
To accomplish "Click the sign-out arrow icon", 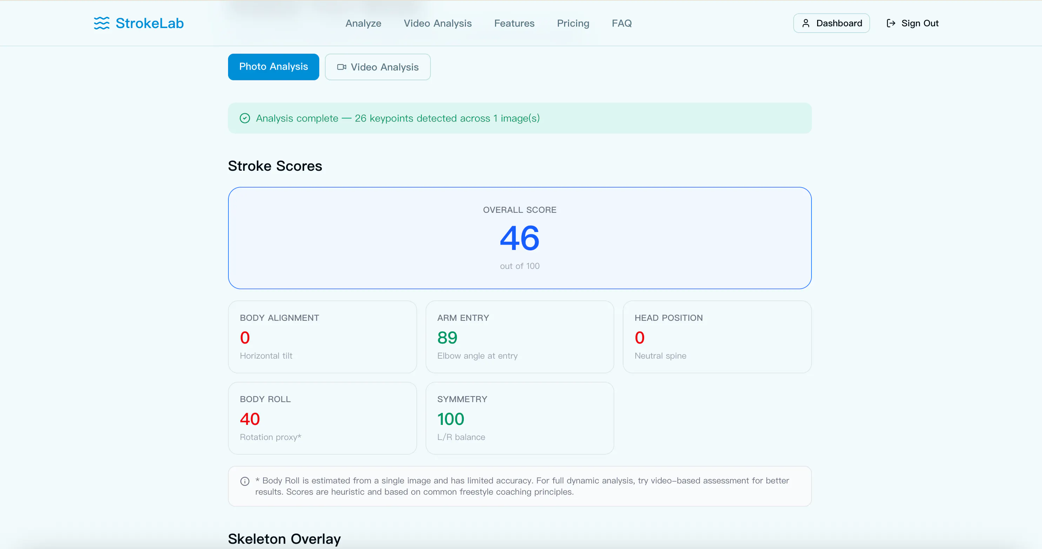I will click(891, 23).
